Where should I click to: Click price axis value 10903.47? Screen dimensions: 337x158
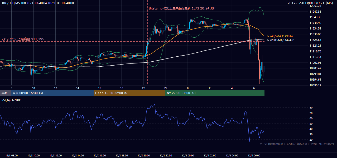click(x=315, y=68)
